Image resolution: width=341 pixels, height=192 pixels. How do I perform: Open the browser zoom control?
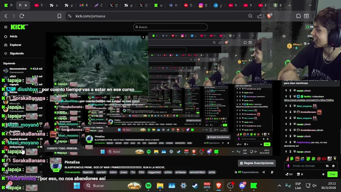[x=250, y=16]
